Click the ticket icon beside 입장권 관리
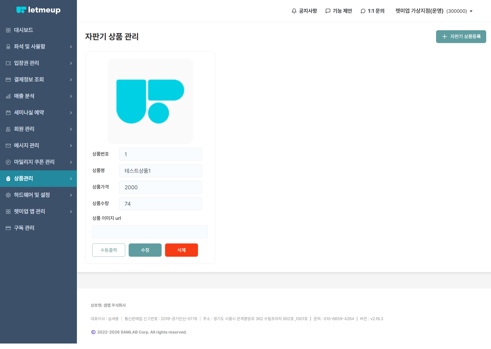The image size is (491, 349). [x=8, y=63]
